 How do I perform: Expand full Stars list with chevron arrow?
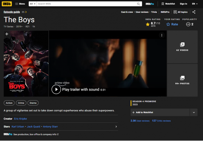(116, 127)
